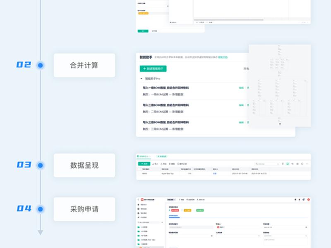Click the 04 timeline marker dot
The height and width of the screenshot is (248, 331).
[40, 209]
